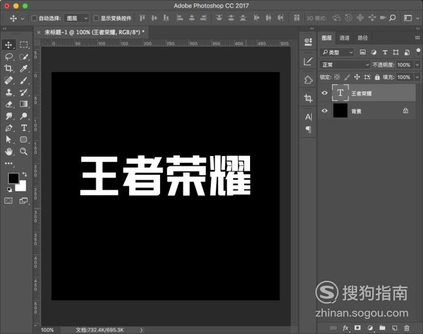Open the Layers panel menu
Viewport: 423px width, 334px height.
[417, 38]
